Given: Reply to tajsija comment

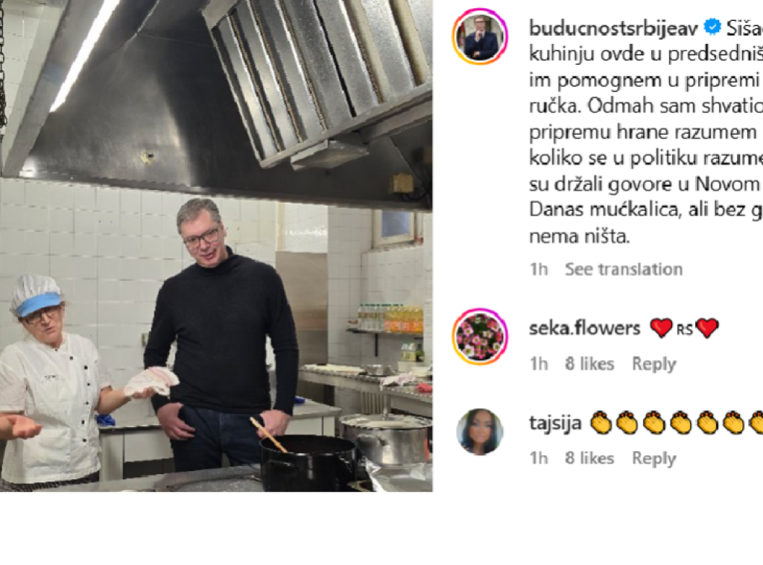Looking at the screenshot, I should click(x=654, y=458).
